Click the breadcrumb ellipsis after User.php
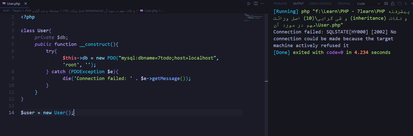Image resolution: width=413 pixels, height=136 pixels. pos(163,11)
